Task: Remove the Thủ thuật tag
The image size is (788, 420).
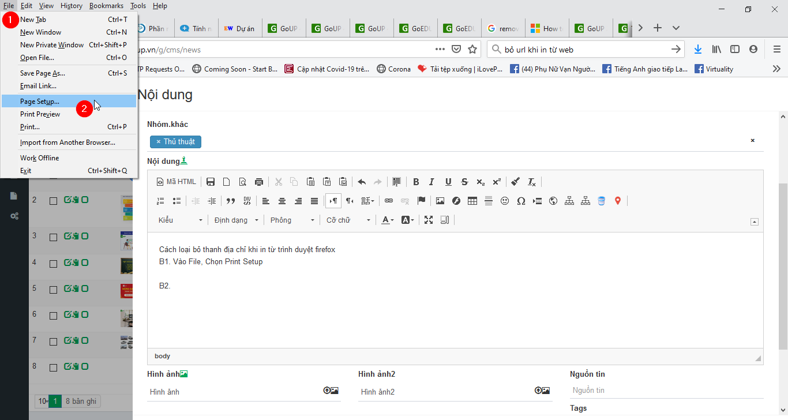Action: (159, 142)
